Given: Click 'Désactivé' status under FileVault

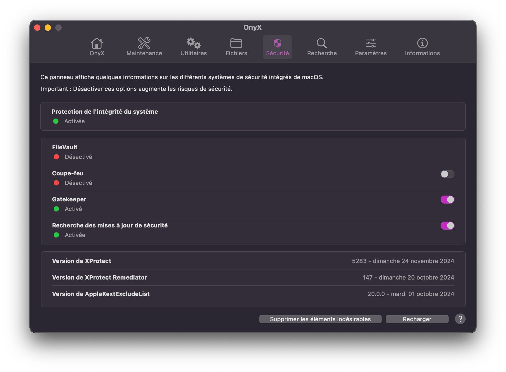Looking at the screenshot, I should point(78,157).
